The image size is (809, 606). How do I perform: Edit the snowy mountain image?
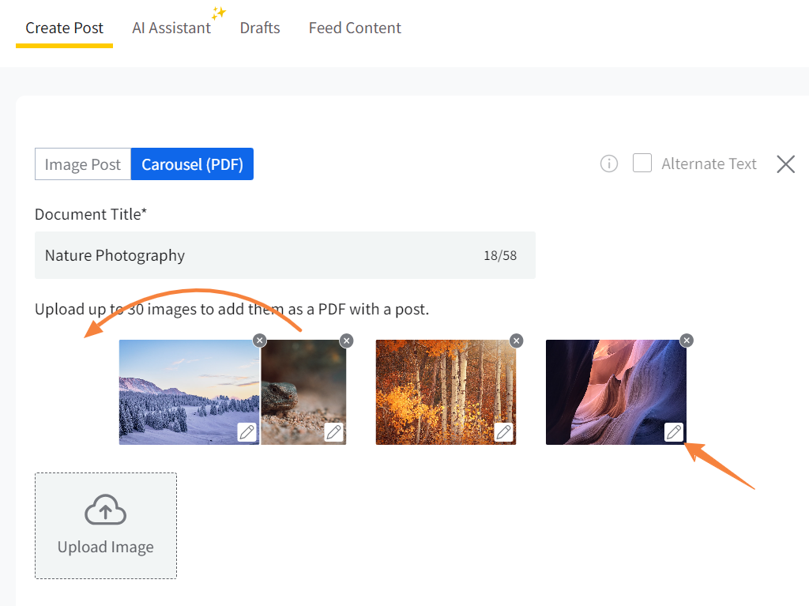[247, 432]
